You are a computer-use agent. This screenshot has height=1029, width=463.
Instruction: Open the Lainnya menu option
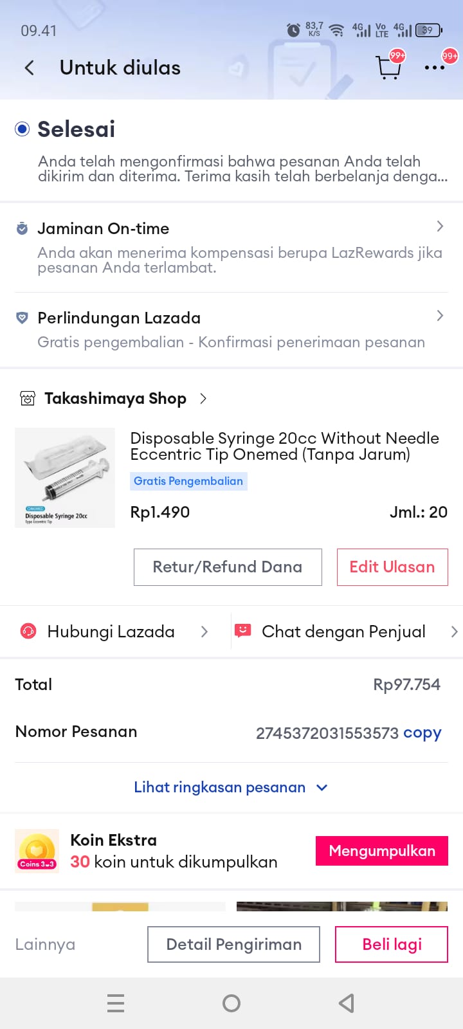coord(45,944)
